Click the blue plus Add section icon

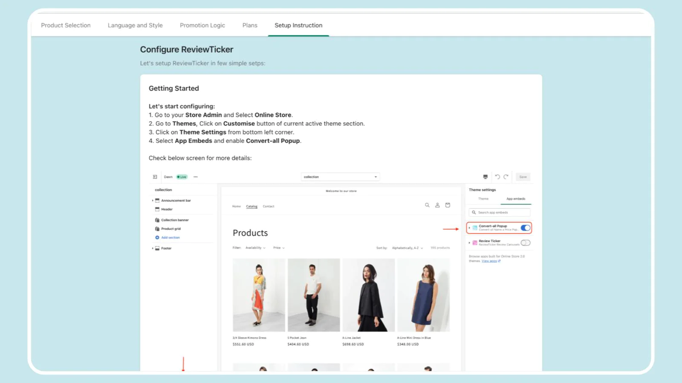(x=157, y=237)
